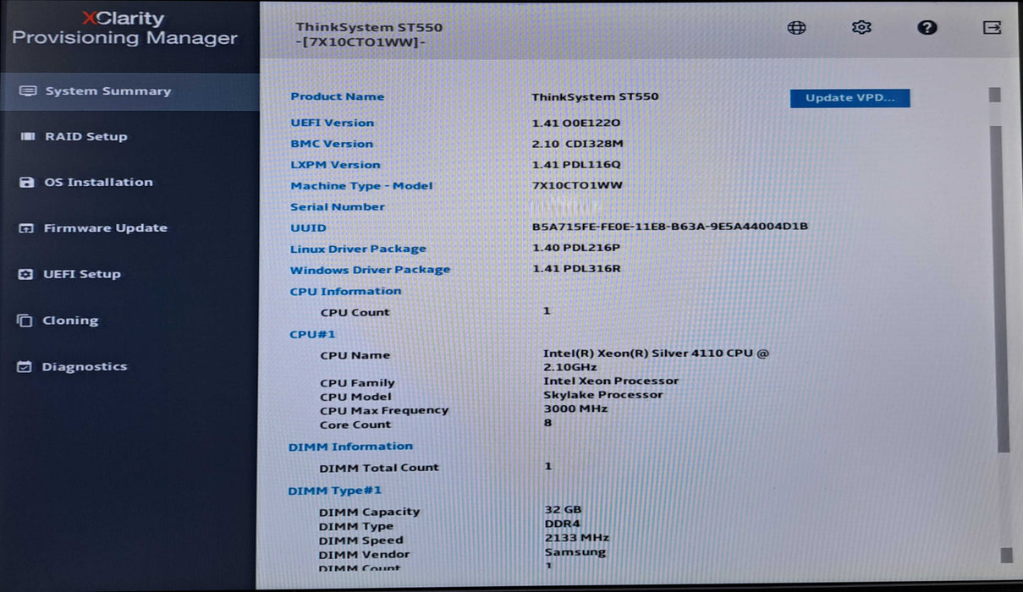Open the help question mark icon

point(927,27)
